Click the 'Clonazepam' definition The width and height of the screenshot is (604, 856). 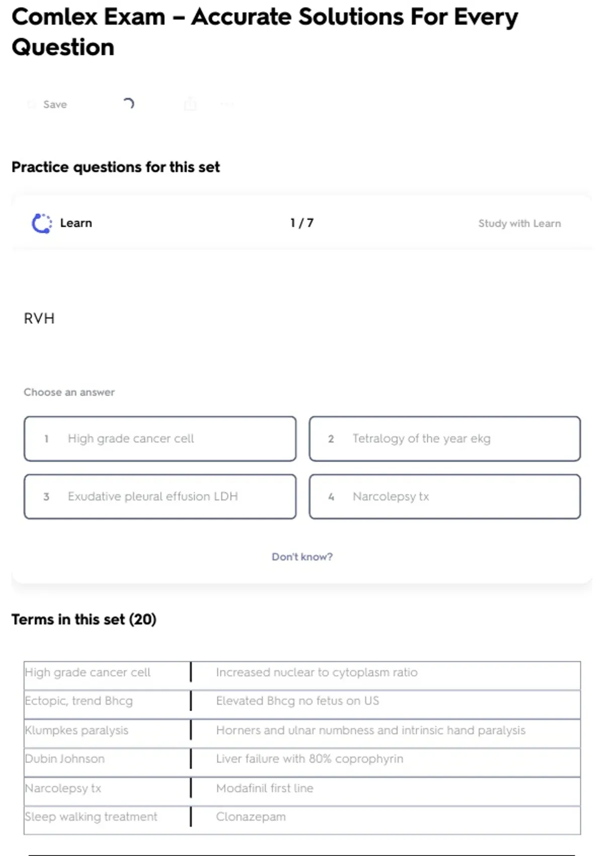coord(251,817)
